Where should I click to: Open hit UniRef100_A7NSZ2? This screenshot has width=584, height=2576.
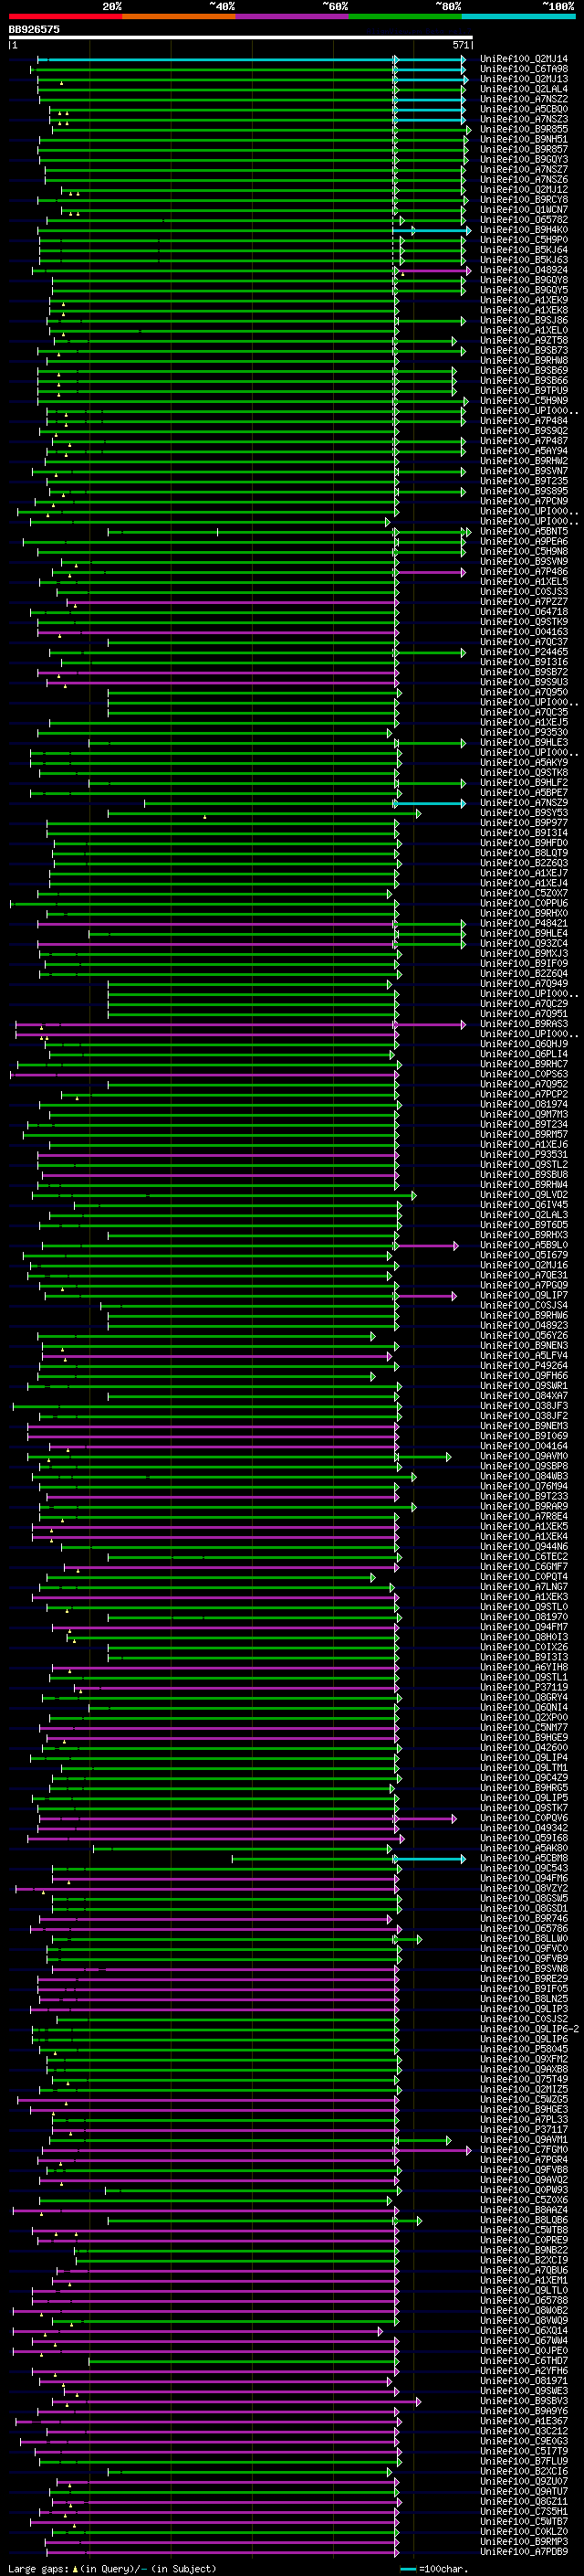click(524, 99)
